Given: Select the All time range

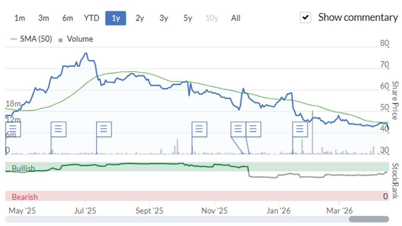Looking at the screenshot, I should click(236, 18).
